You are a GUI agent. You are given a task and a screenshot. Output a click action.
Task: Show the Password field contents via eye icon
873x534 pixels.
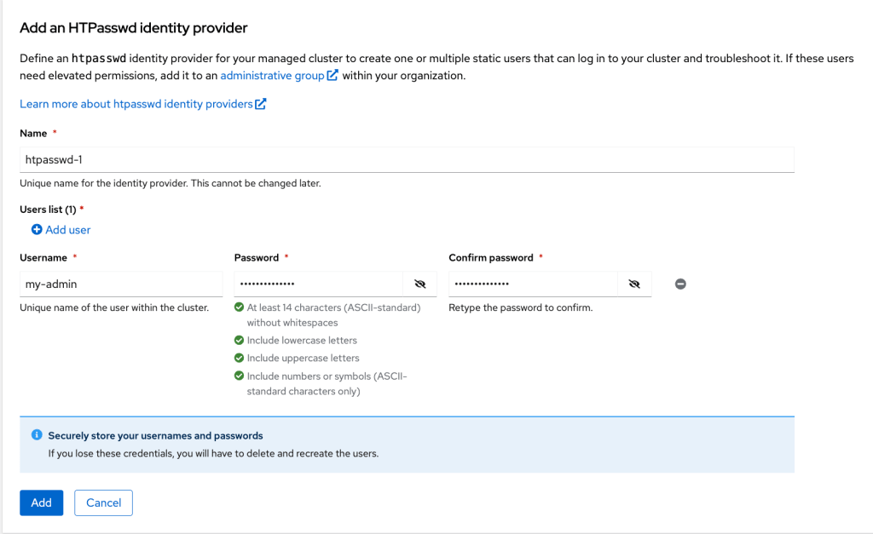(x=419, y=284)
